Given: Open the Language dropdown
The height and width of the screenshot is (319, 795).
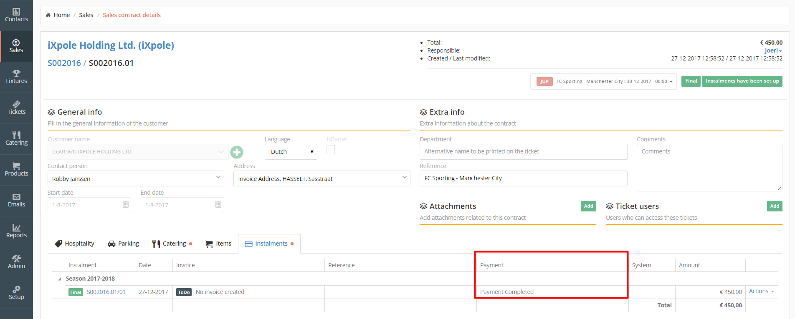Looking at the screenshot, I should tap(291, 152).
